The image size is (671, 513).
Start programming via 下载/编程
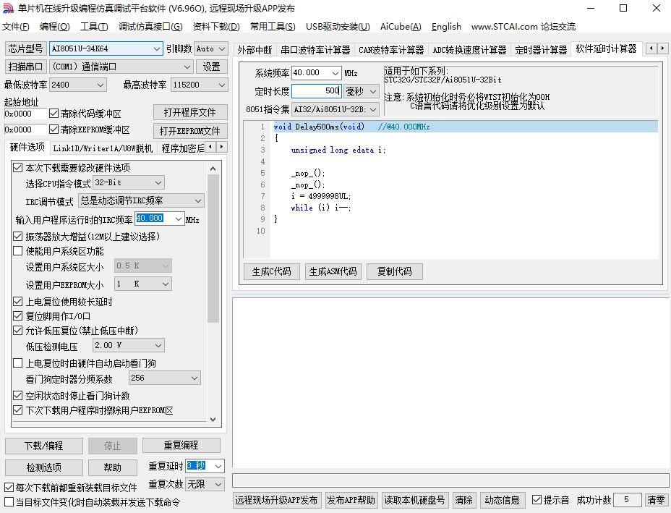(x=43, y=446)
